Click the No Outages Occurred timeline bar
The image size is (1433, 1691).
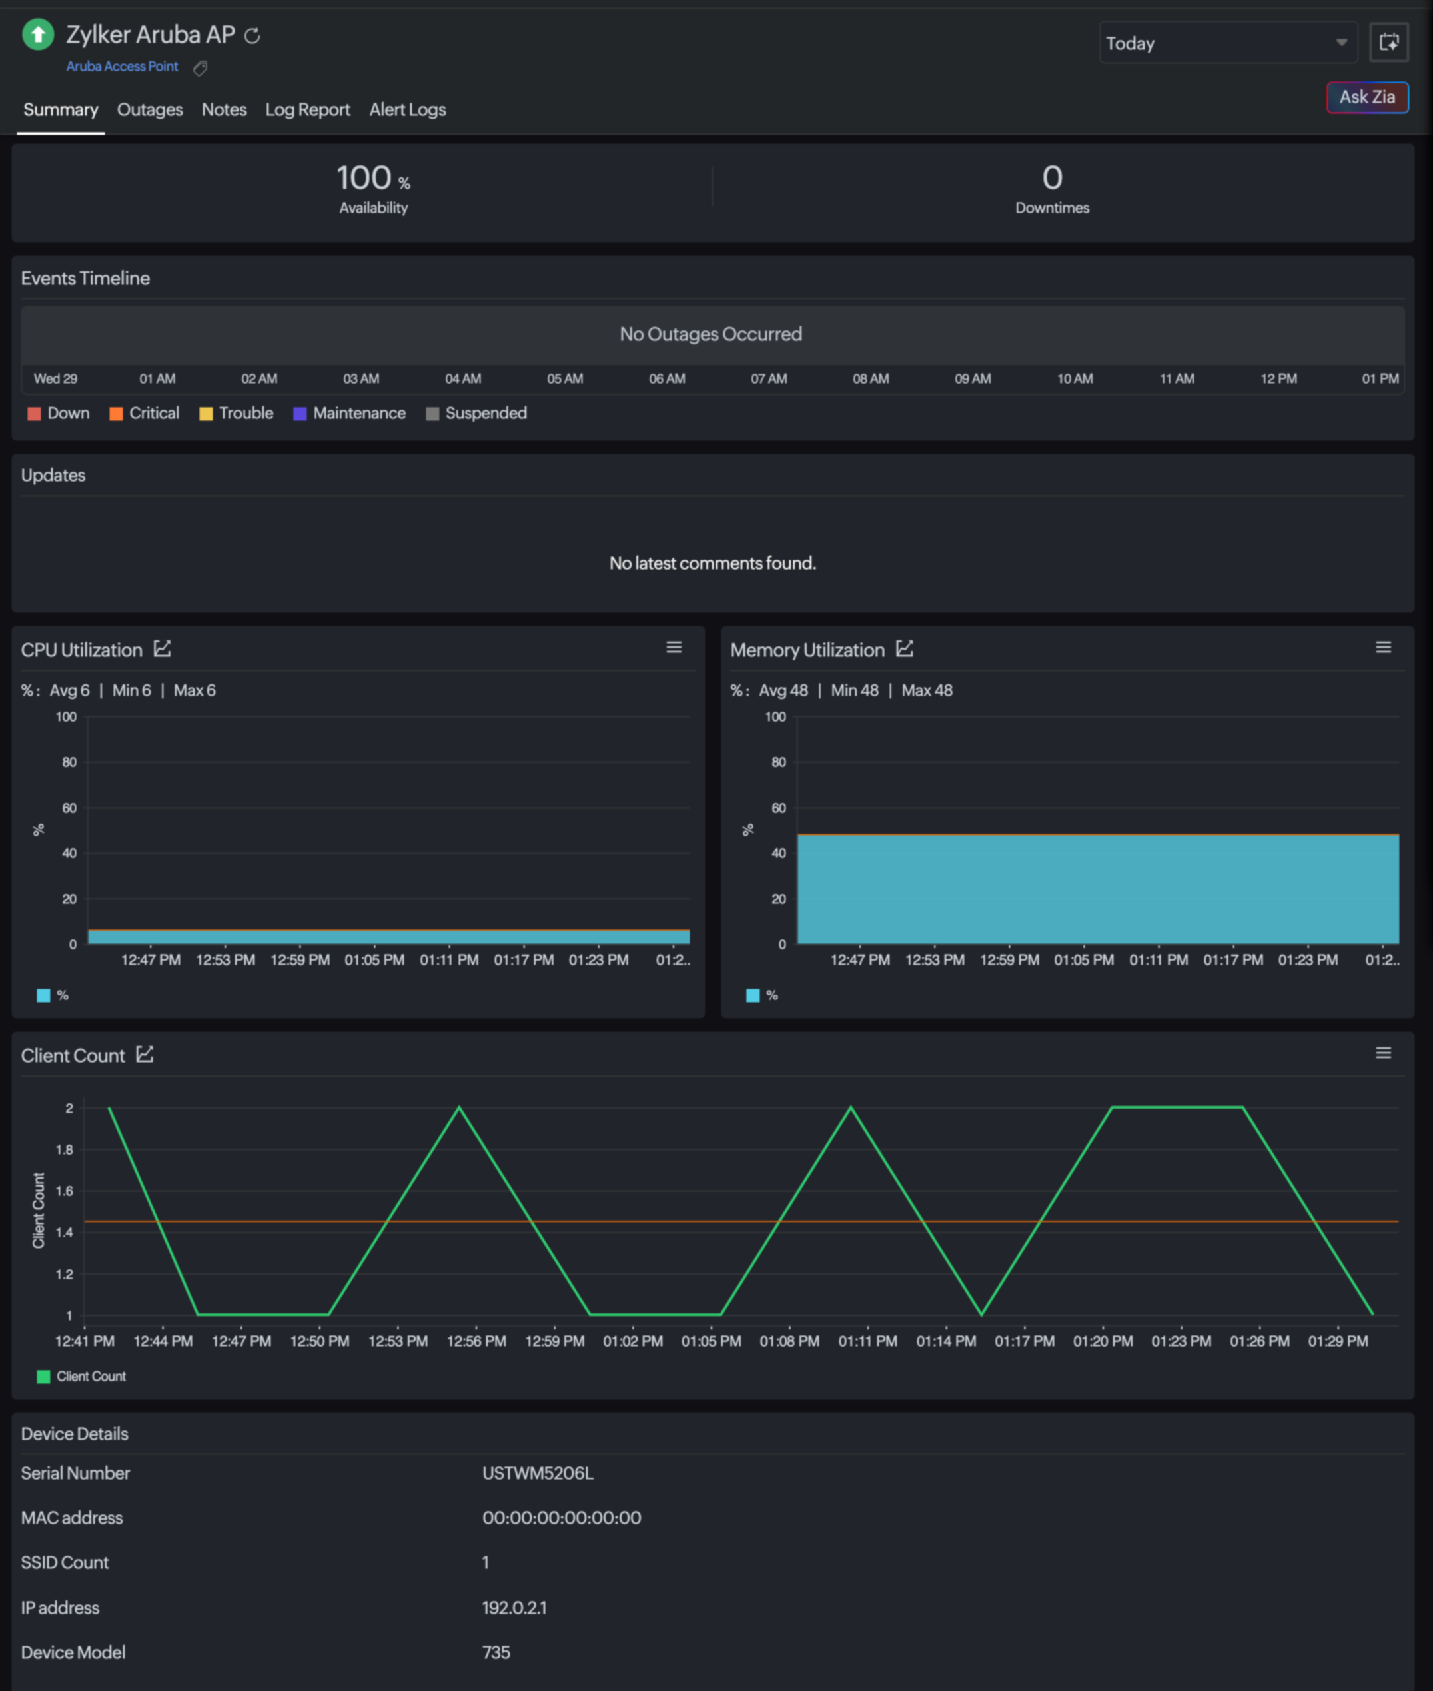click(710, 333)
